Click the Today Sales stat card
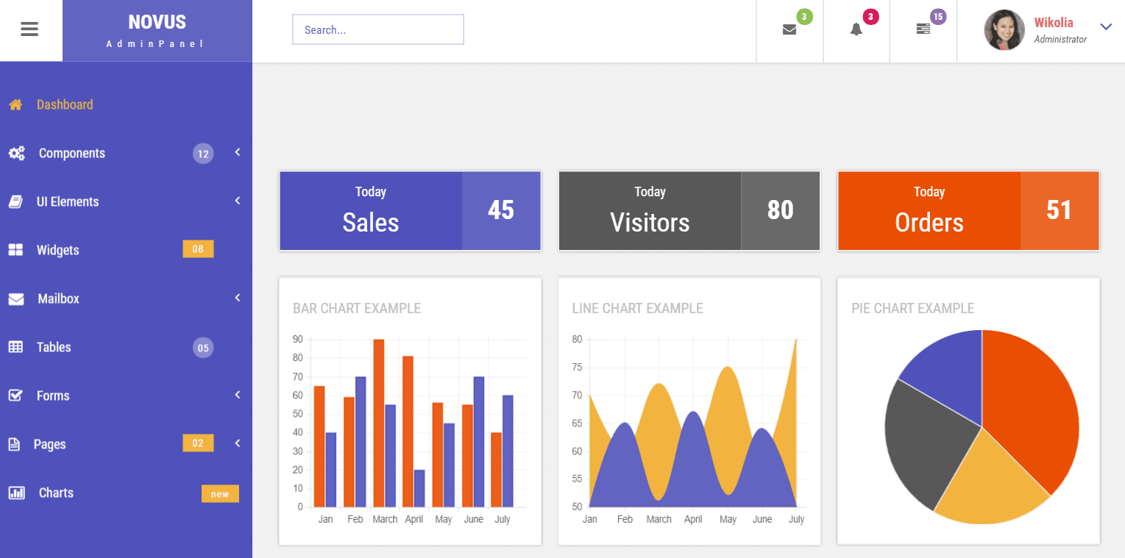1125x558 pixels. click(x=410, y=212)
